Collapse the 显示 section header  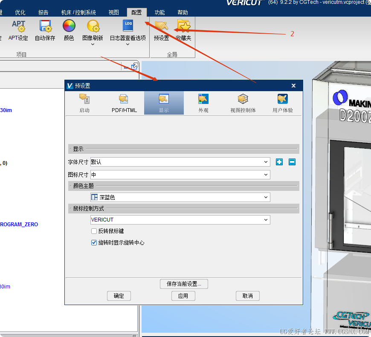184,149
